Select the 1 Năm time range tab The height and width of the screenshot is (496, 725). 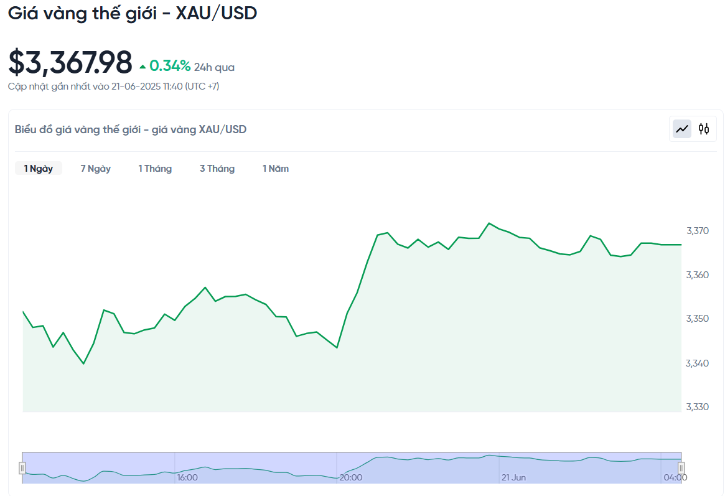tap(276, 168)
